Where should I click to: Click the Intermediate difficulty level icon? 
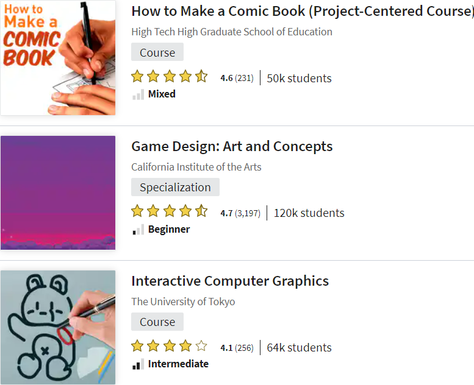tap(138, 364)
